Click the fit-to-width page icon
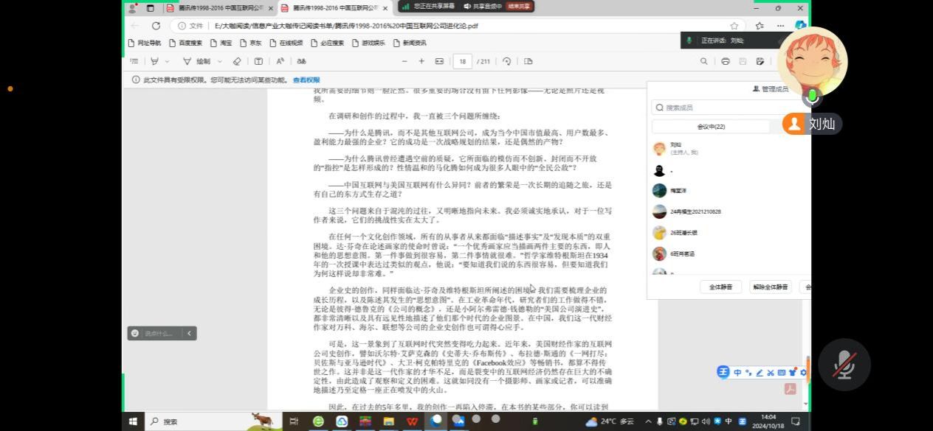 click(x=440, y=61)
